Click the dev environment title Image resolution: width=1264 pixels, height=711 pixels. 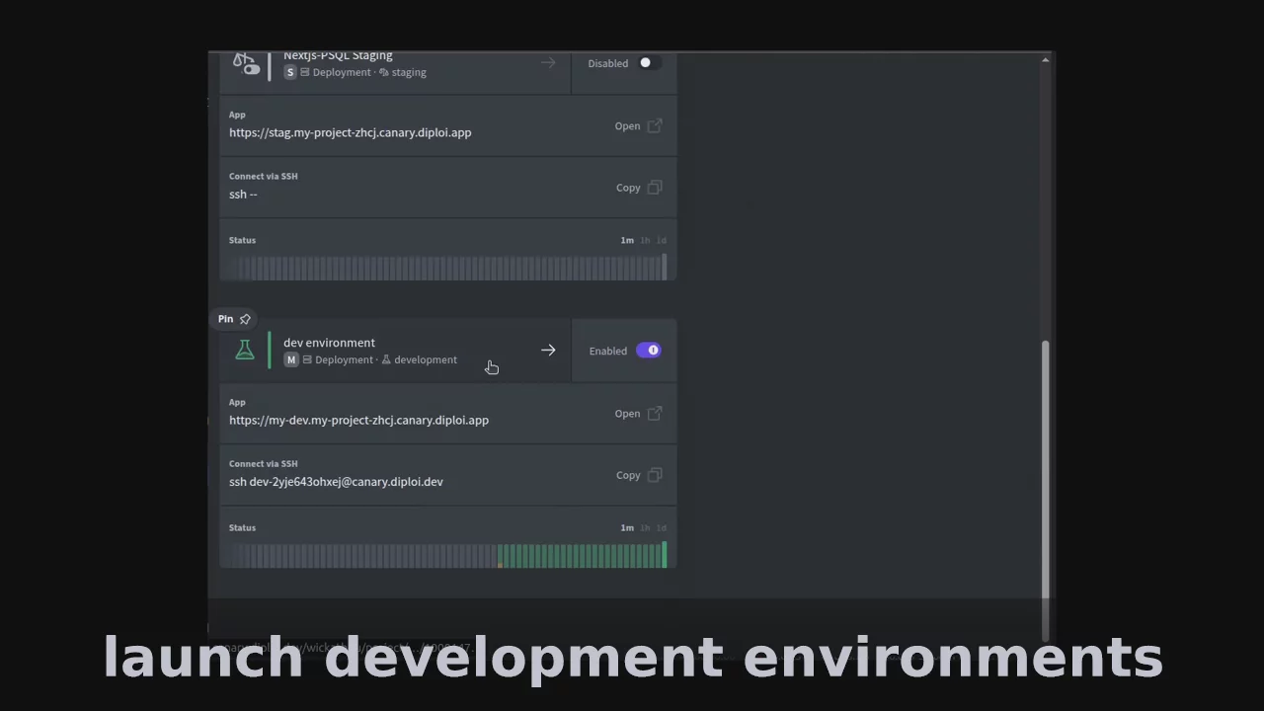(329, 343)
